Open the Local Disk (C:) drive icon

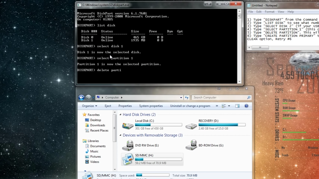pyautogui.click(x=128, y=125)
